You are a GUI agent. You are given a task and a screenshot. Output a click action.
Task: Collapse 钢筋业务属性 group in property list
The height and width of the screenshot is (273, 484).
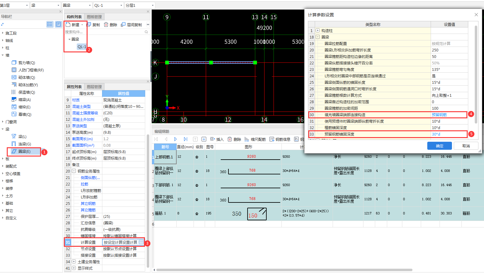[x=74, y=171]
